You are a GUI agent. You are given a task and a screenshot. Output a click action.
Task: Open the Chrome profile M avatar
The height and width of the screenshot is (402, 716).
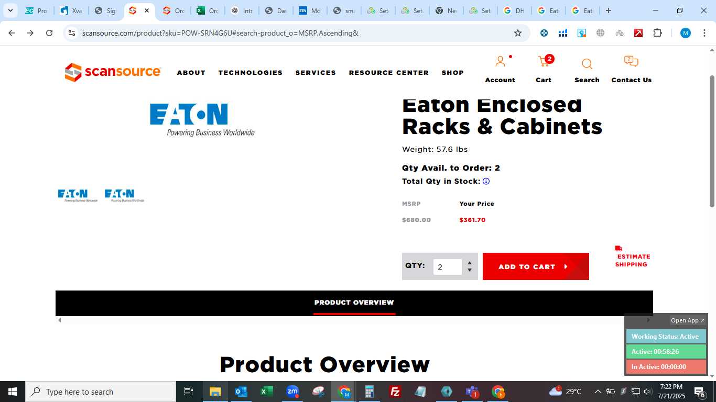point(685,33)
